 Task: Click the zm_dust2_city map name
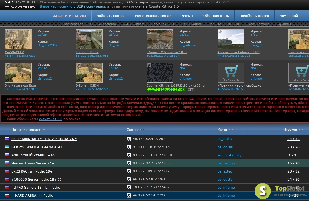229,155
